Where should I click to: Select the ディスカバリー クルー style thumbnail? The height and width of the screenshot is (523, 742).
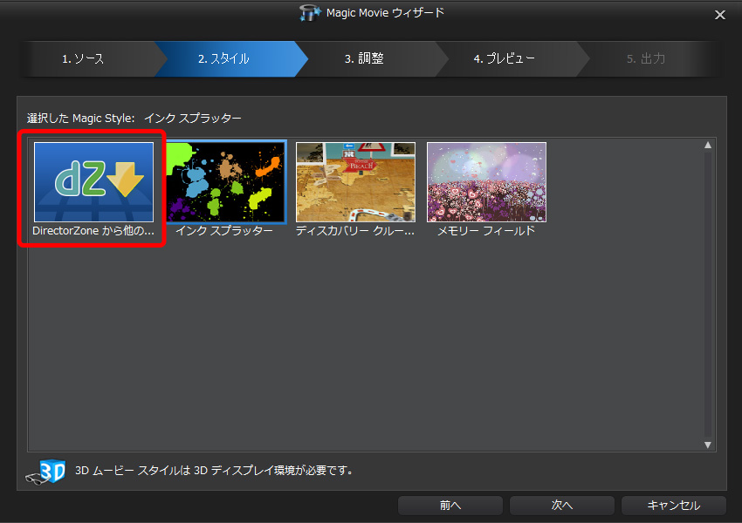click(355, 181)
